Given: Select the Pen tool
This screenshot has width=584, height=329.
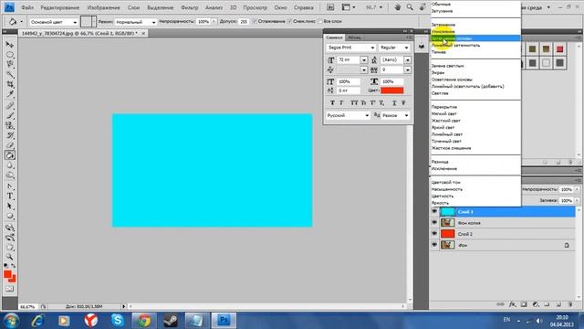Looking at the screenshot, I should [x=10, y=186].
